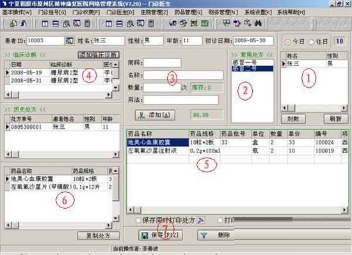The image size is (352, 255).
Task: Open the 门诊挂号[G] menu
Action: point(52,12)
